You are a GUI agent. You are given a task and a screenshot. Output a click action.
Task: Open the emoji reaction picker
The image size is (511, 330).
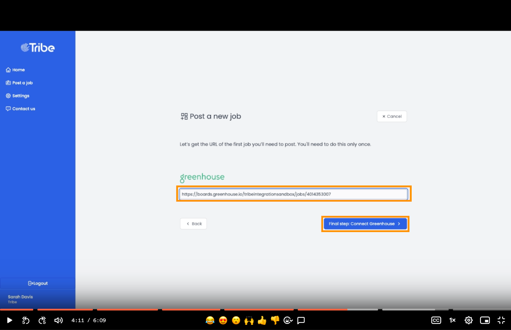pos(288,320)
